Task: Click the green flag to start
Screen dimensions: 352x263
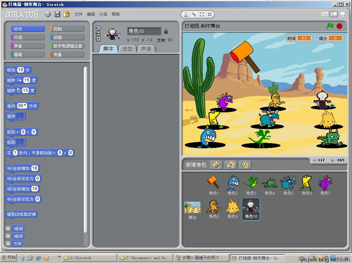Action: coord(330,26)
